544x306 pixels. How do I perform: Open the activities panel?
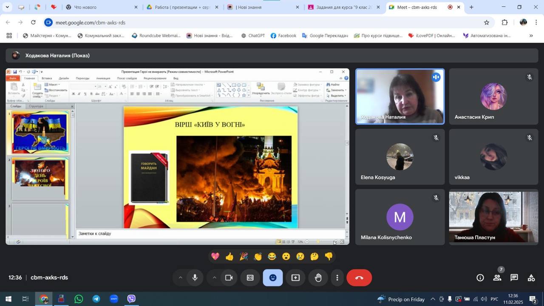point(531,278)
